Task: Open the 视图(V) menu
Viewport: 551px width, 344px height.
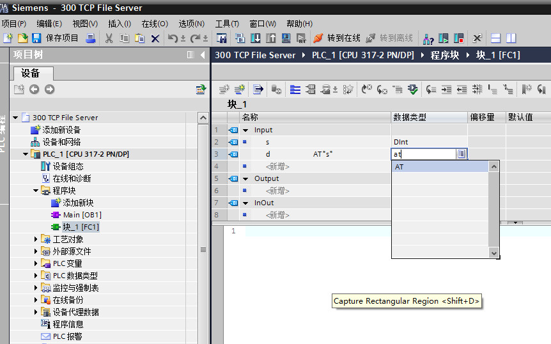Action: click(85, 24)
